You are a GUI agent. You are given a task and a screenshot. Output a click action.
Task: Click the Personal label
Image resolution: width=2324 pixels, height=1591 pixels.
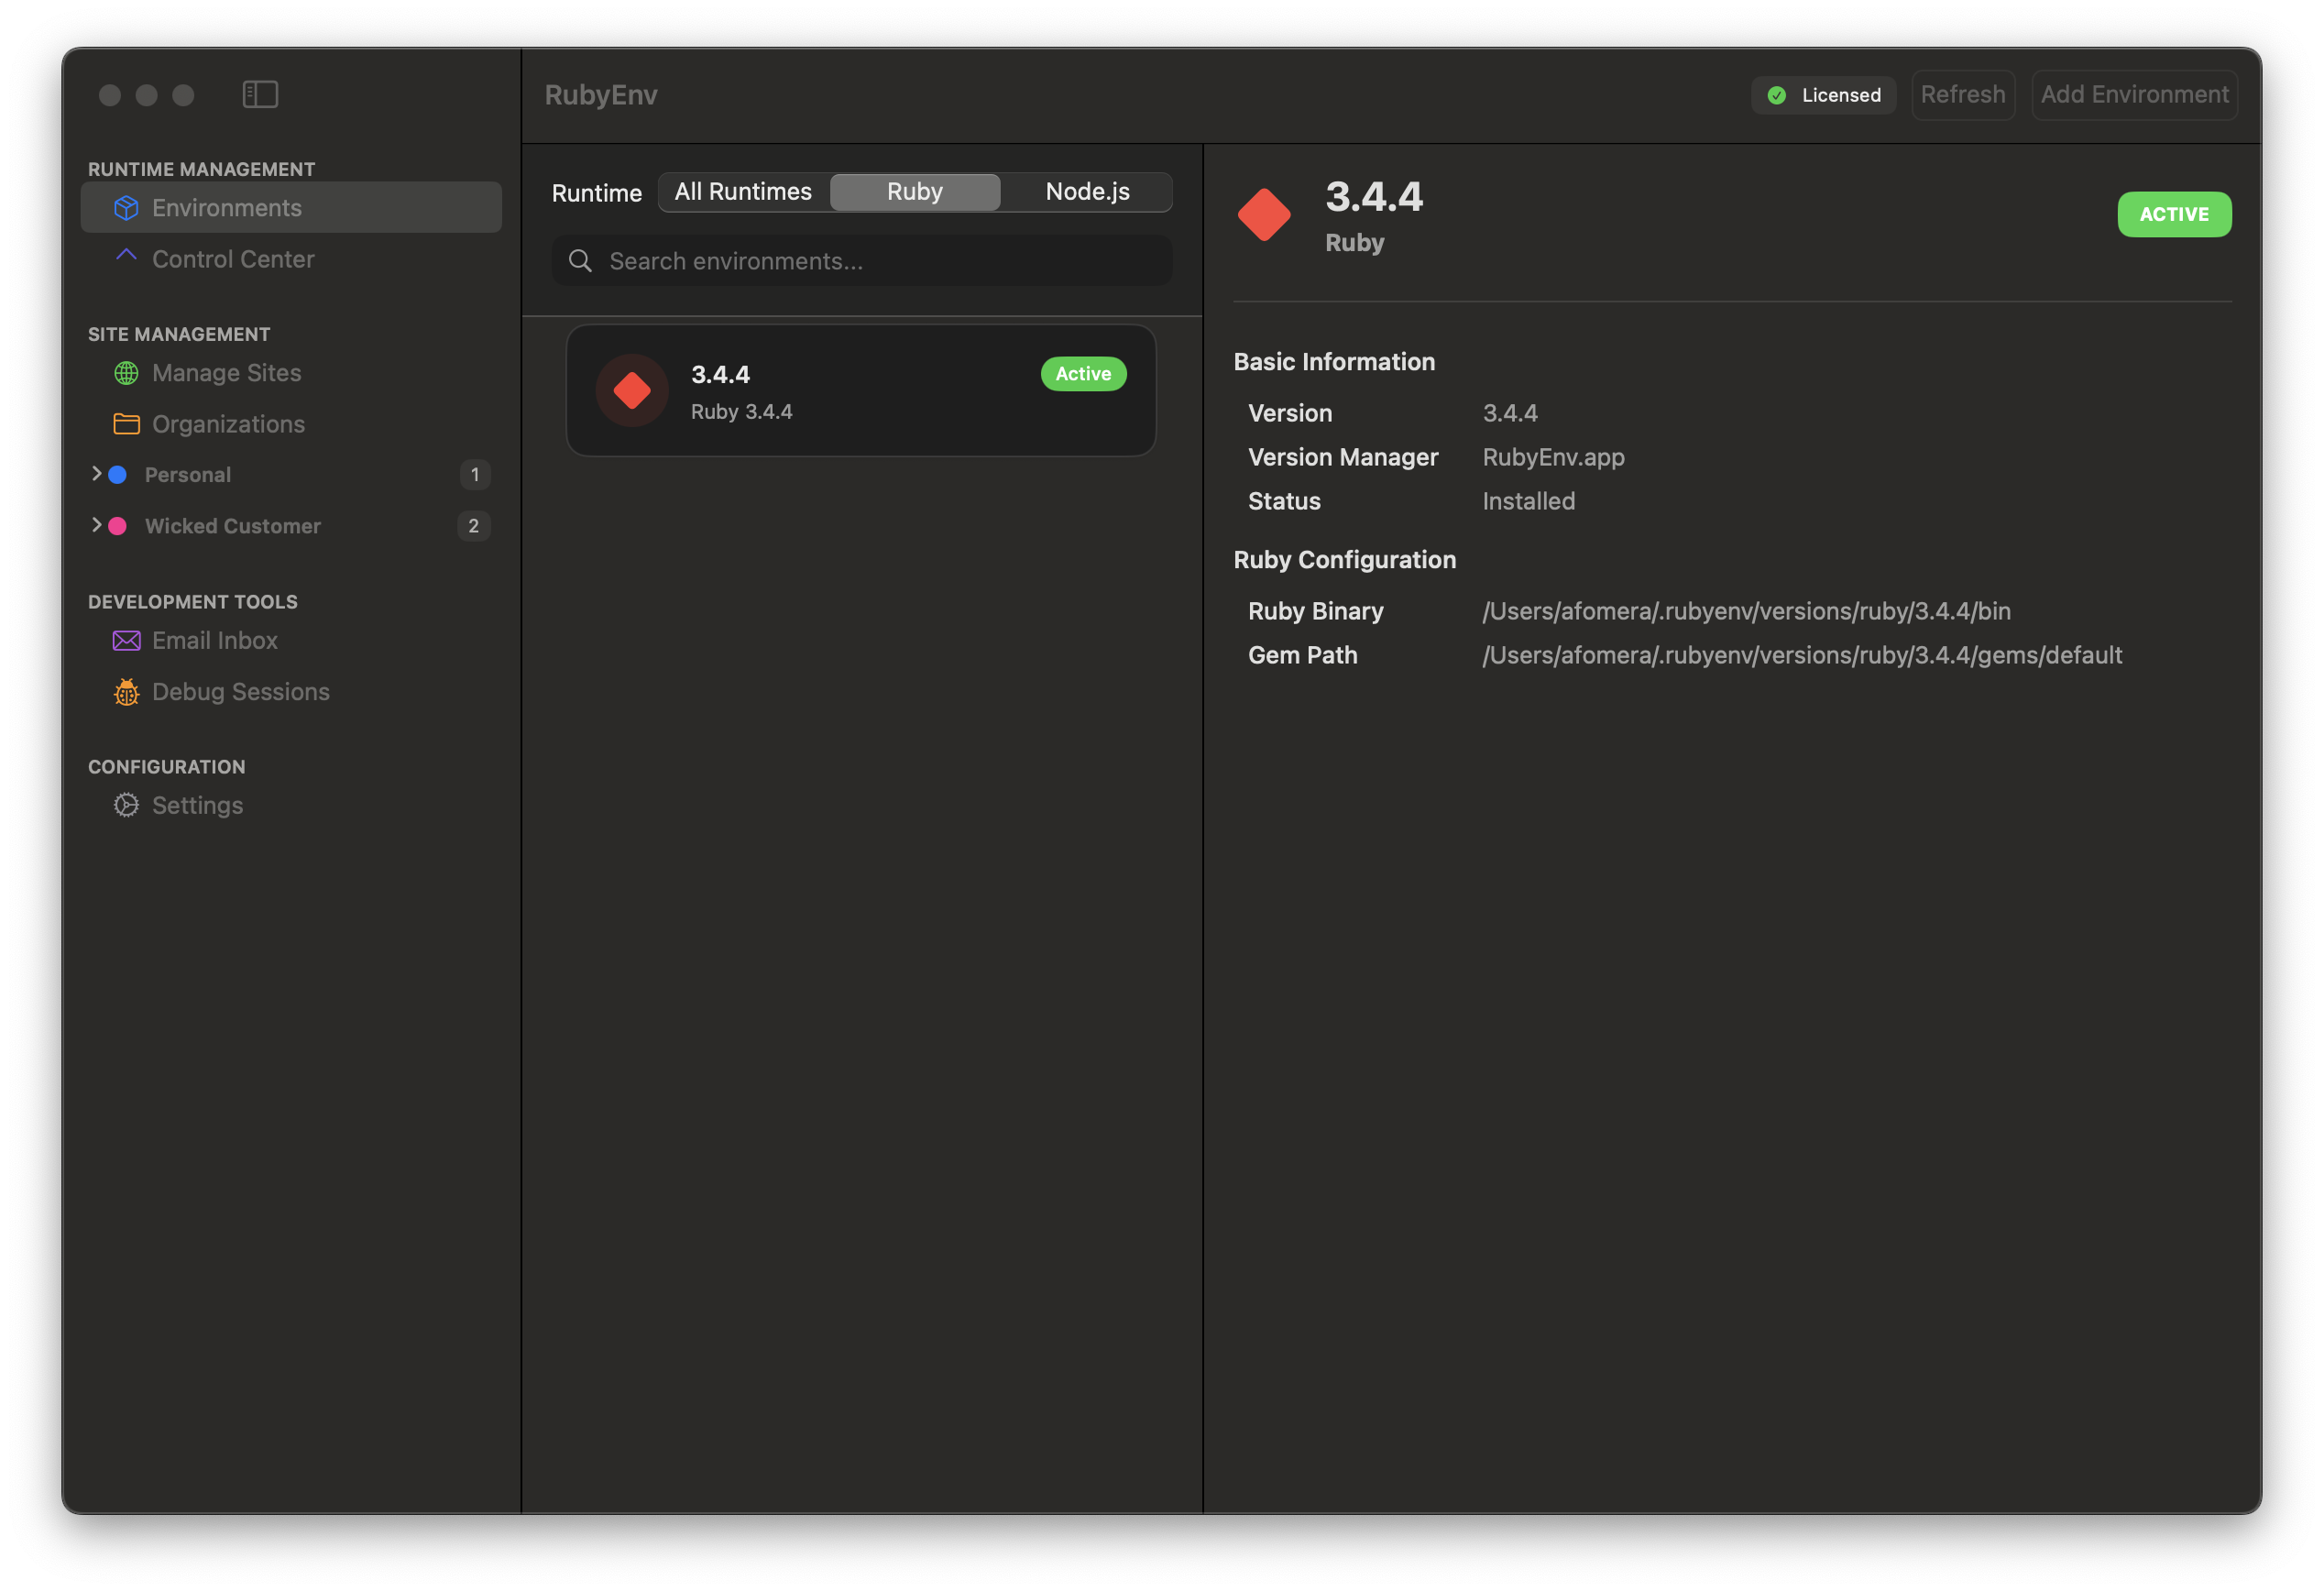pos(188,475)
